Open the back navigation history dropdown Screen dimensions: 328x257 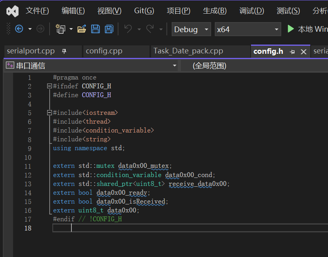click(x=30, y=29)
